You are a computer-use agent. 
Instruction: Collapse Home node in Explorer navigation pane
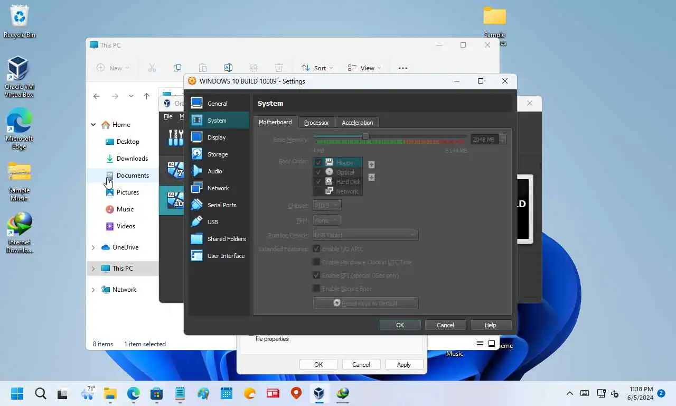93,125
